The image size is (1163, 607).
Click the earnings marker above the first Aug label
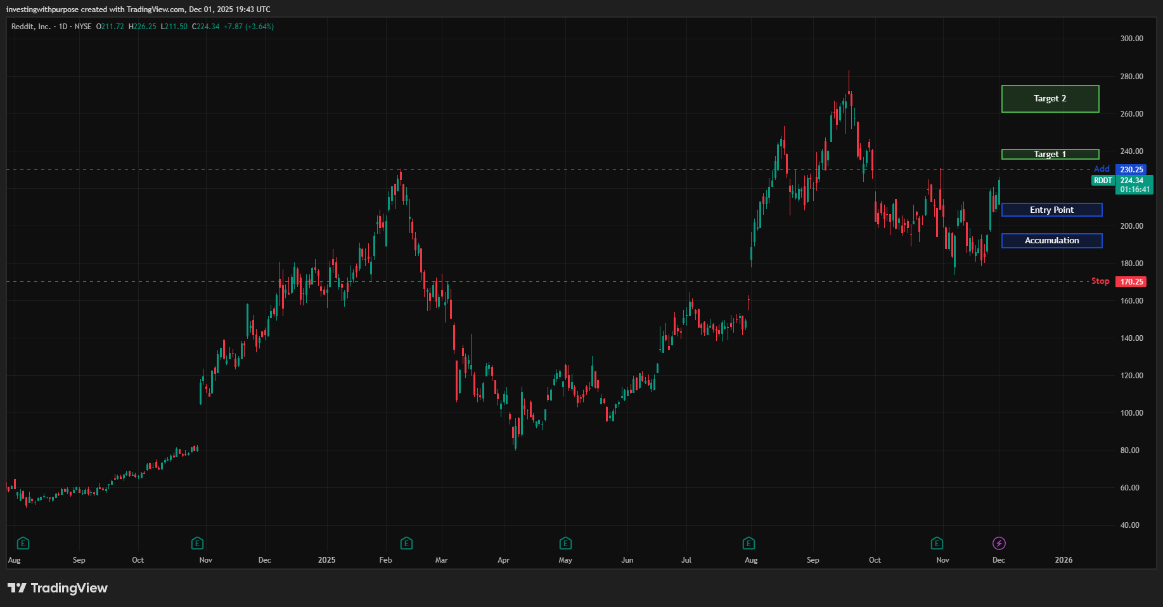pyautogui.click(x=23, y=543)
